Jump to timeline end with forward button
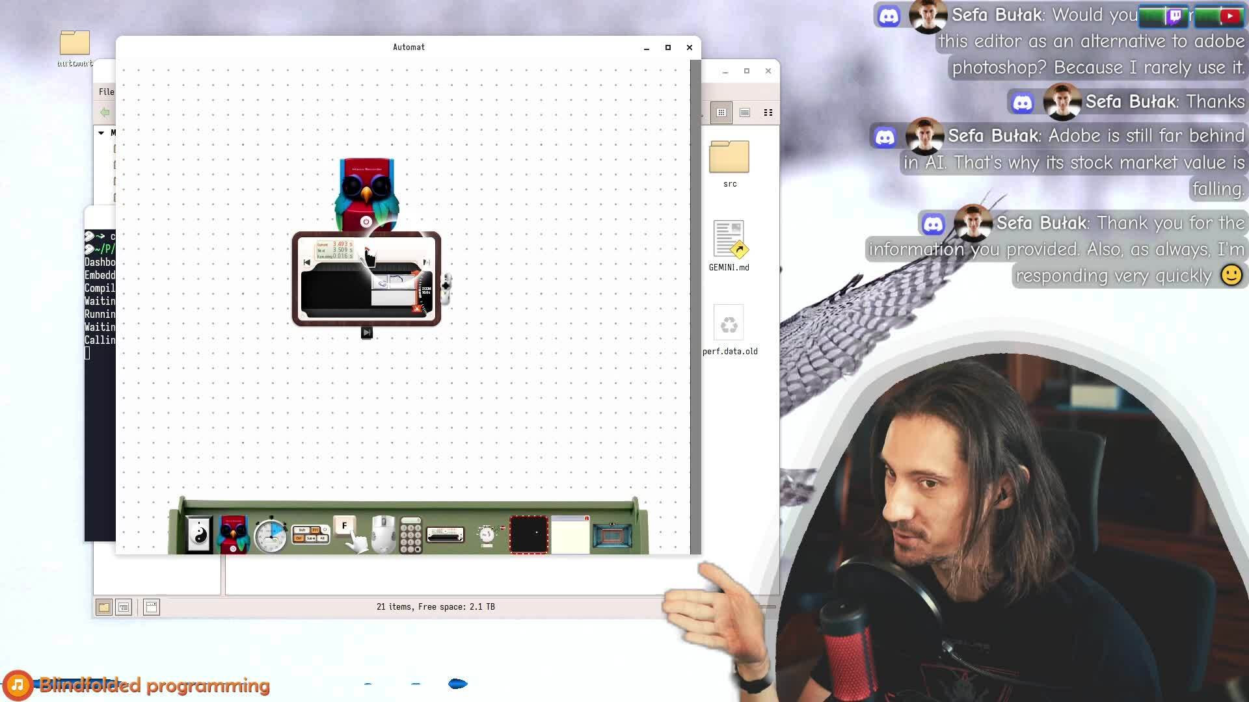The height and width of the screenshot is (702, 1249). [x=426, y=263]
